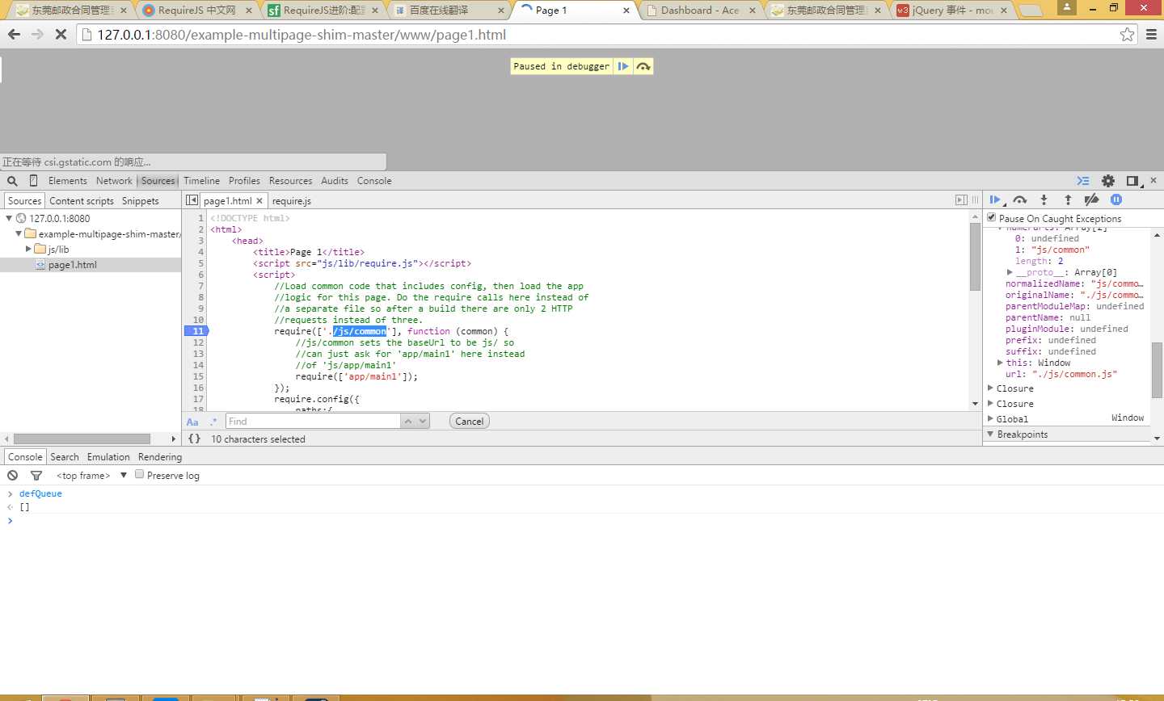Go forward in browser history
The image size is (1164, 701).
(x=37, y=35)
